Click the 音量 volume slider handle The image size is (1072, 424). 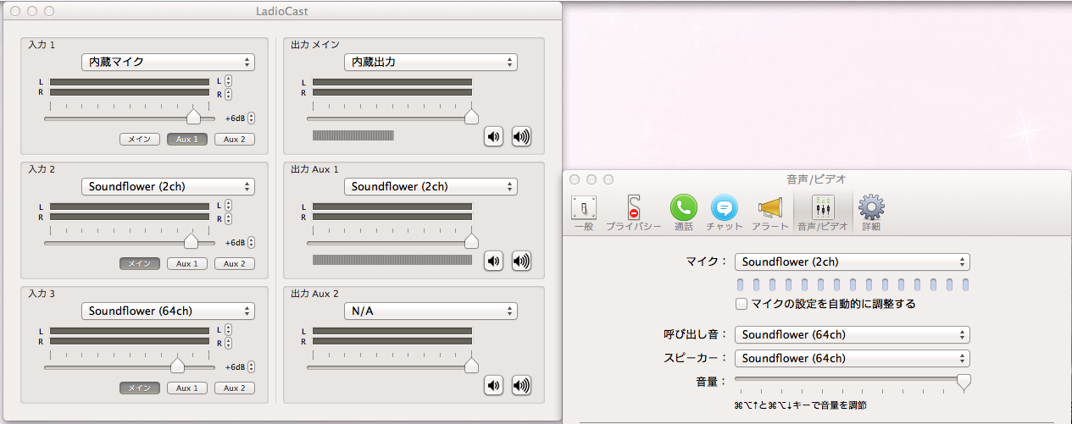(963, 382)
